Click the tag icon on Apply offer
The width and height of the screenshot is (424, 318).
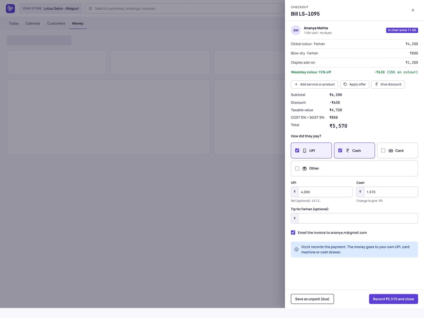[345, 84]
